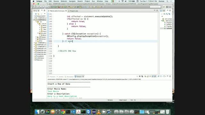Screen dimensions: 205x115
Task: Click the Remove Launch icon in Console toolbar
Action: coord(140,76)
